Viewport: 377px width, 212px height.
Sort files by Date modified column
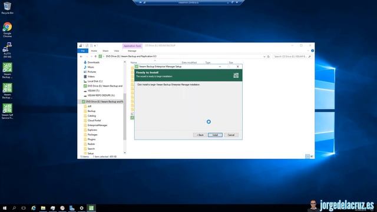click(189, 62)
